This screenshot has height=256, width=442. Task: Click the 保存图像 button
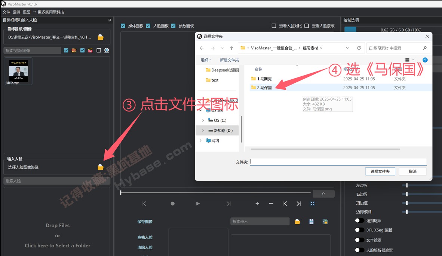point(145,222)
